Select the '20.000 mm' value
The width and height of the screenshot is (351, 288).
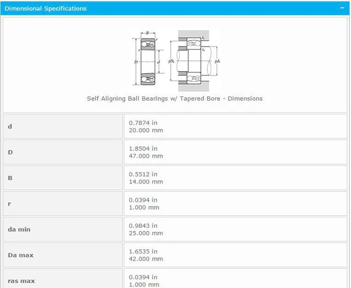coord(146,130)
